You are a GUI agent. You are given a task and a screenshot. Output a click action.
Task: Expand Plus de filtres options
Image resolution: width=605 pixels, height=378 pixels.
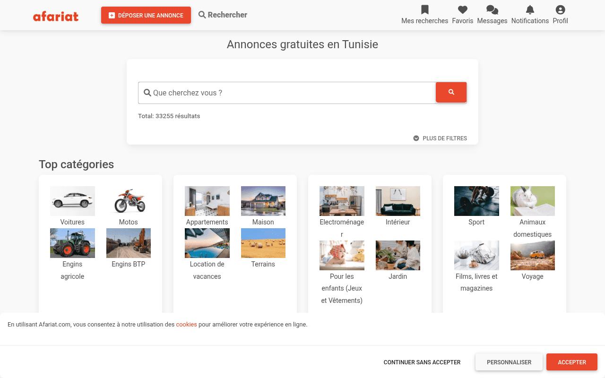tap(440, 138)
